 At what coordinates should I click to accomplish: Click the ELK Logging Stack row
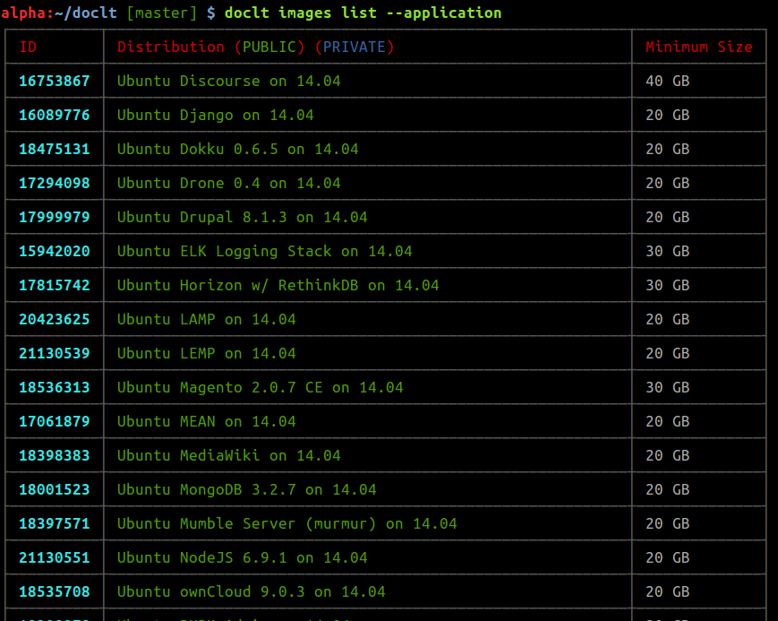pos(264,251)
